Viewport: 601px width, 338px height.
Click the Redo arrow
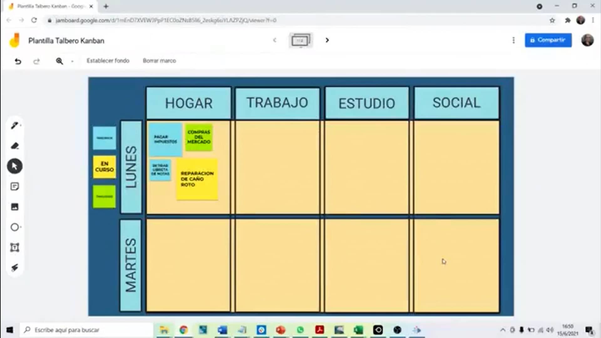point(37,61)
